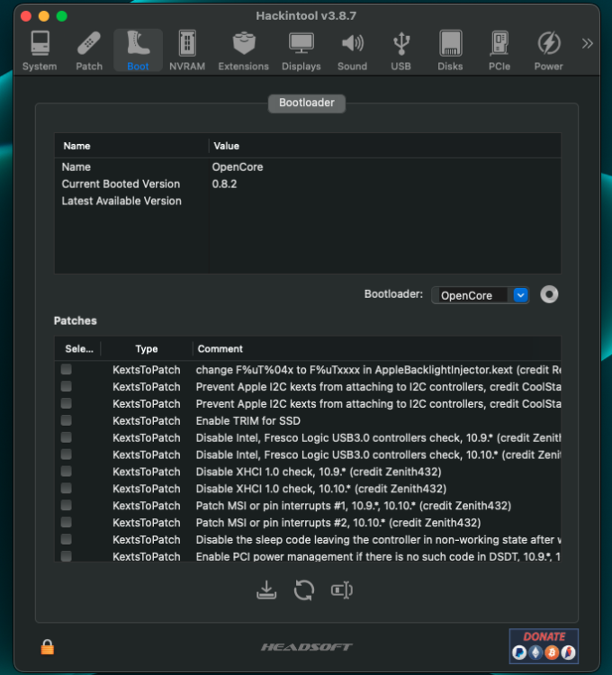This screenshot has width=612, height=675.
Task: Click the red close window button
Action: click(x=26, y=16)
